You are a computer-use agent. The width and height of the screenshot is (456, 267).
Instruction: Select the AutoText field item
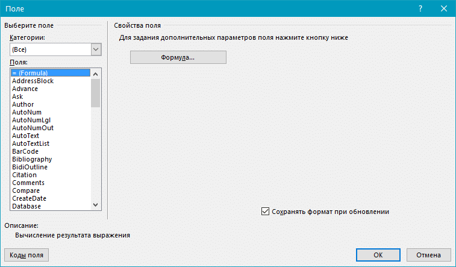(25, 136)
